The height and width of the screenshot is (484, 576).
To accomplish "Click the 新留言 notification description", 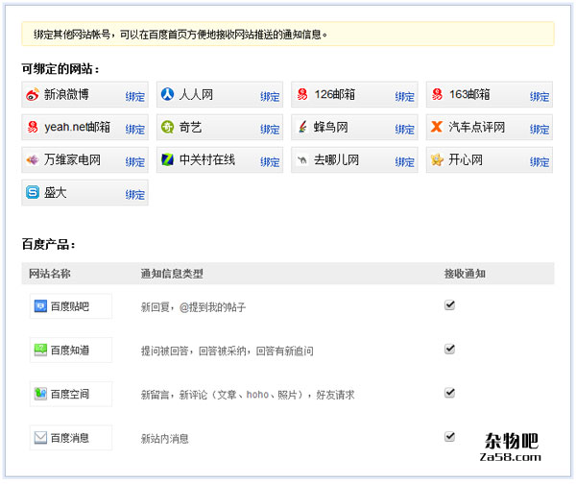I will tap(248, 395).
